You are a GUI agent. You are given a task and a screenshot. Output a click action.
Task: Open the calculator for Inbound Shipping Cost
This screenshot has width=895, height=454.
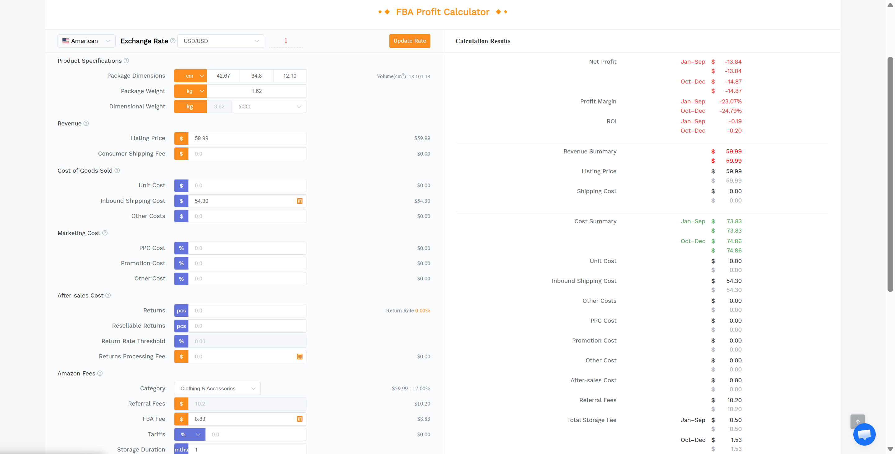pos(300,201)
